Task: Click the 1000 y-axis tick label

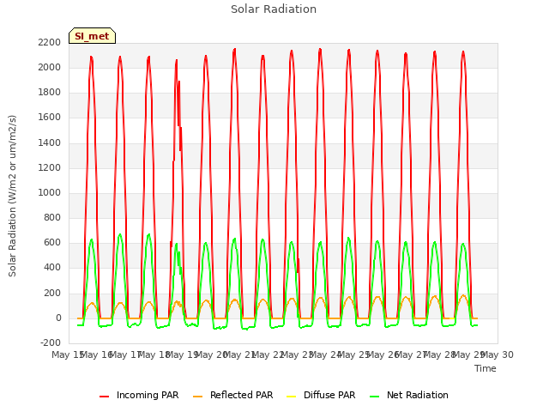Action: pos(50,192)
